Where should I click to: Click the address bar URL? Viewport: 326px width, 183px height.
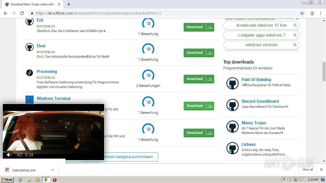pyautogui.click(x=98, y=13)
